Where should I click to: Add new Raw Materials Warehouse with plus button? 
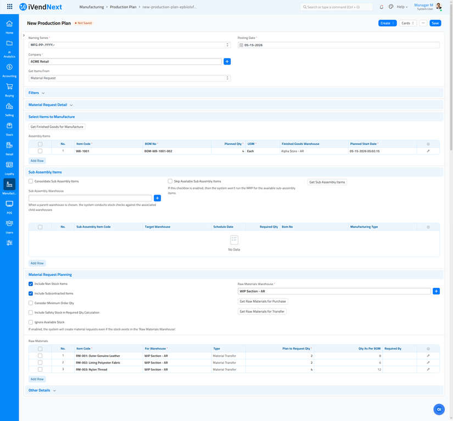point(436,291)
